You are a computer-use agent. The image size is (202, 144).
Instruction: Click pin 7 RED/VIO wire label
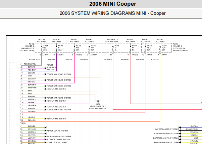(32, 82)
